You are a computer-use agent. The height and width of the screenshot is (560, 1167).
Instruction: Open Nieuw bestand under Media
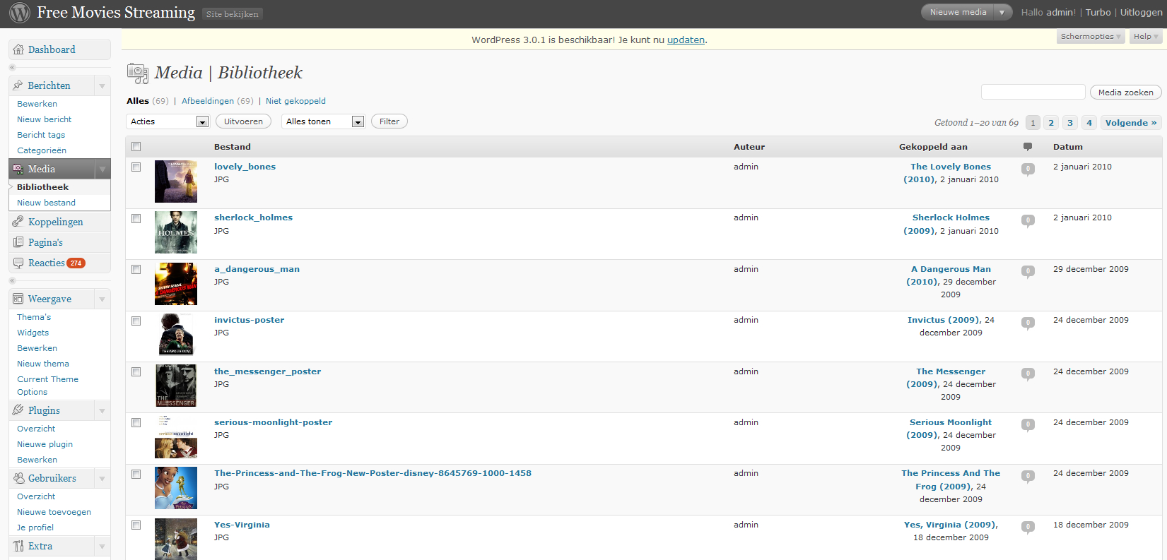[46, 203]
